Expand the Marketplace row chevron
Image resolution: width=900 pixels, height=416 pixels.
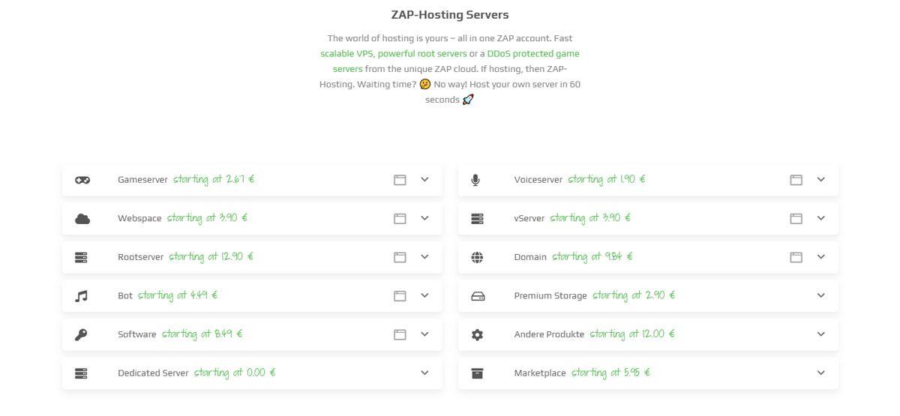820,373
